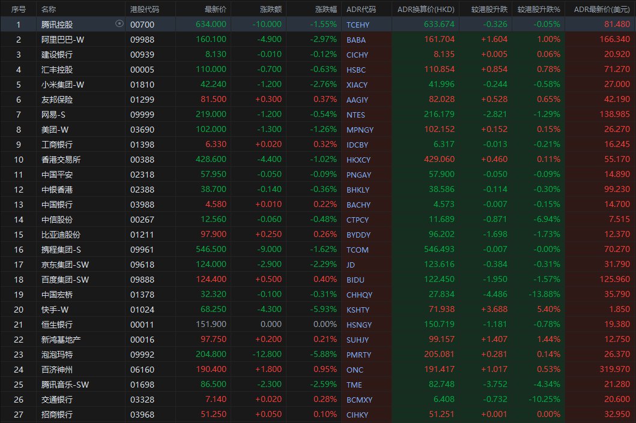
Task: Sort by the ADR最新价(美元) column header
Action: tap(602, 9)
